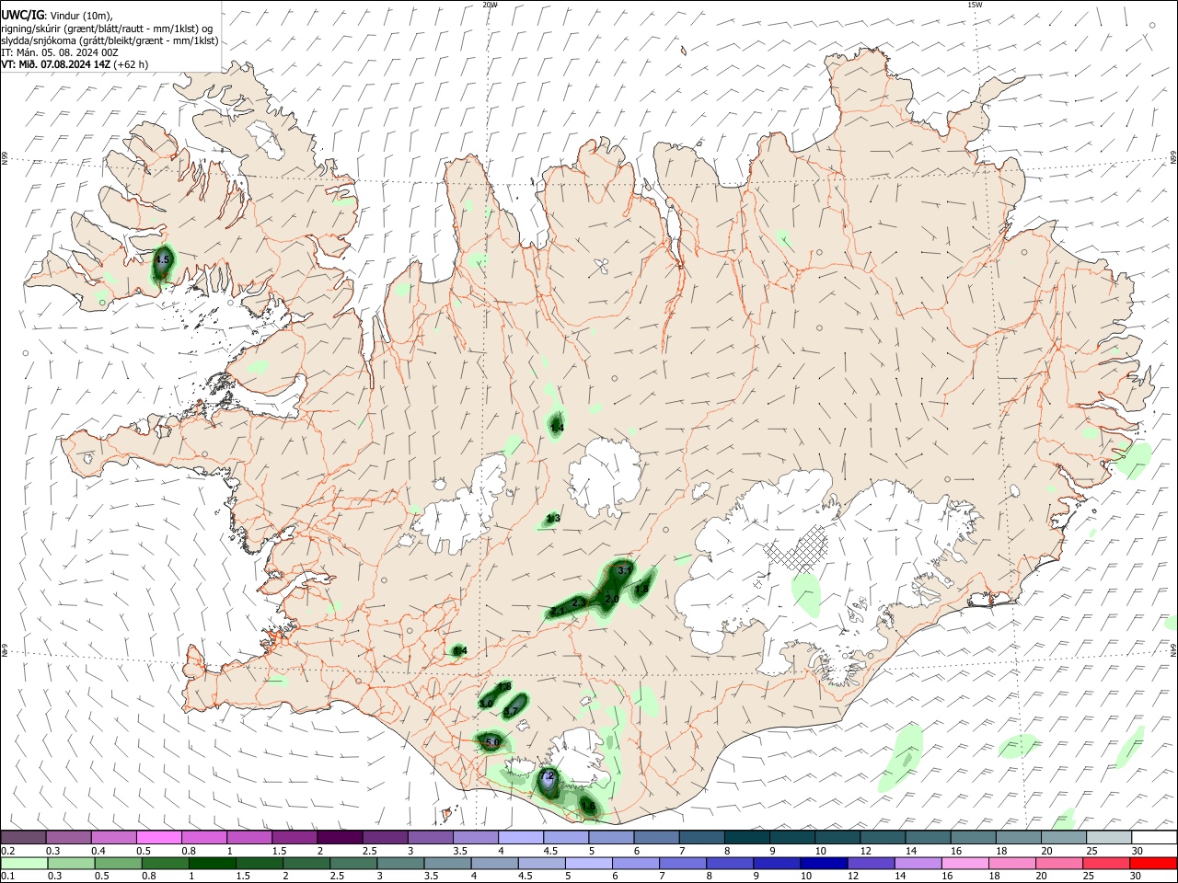Click the 0.2 label on the snow scale
The height and width of the screenshot is (883, 1178).
[6, 851]
